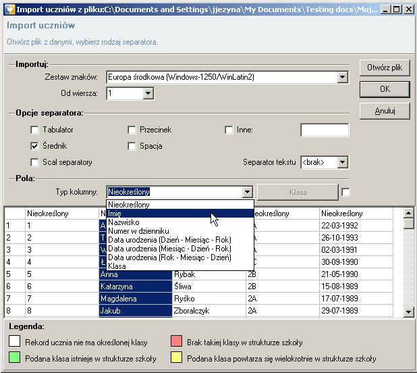Enable the Inne separator checkbox
This screenshot has height=373, width=417.
pos(229,130)
